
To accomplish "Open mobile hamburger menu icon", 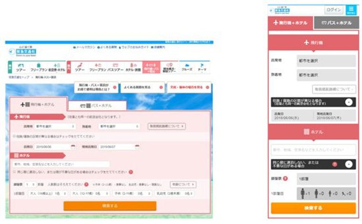I will tap(351, 10).
